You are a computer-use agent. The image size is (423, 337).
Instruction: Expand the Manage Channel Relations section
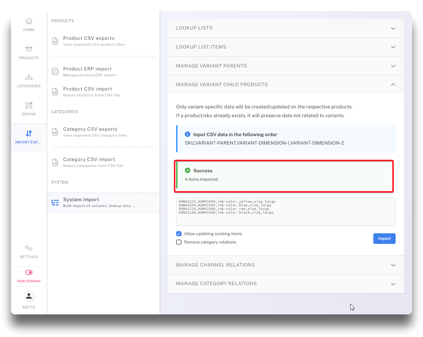point(285,265)
